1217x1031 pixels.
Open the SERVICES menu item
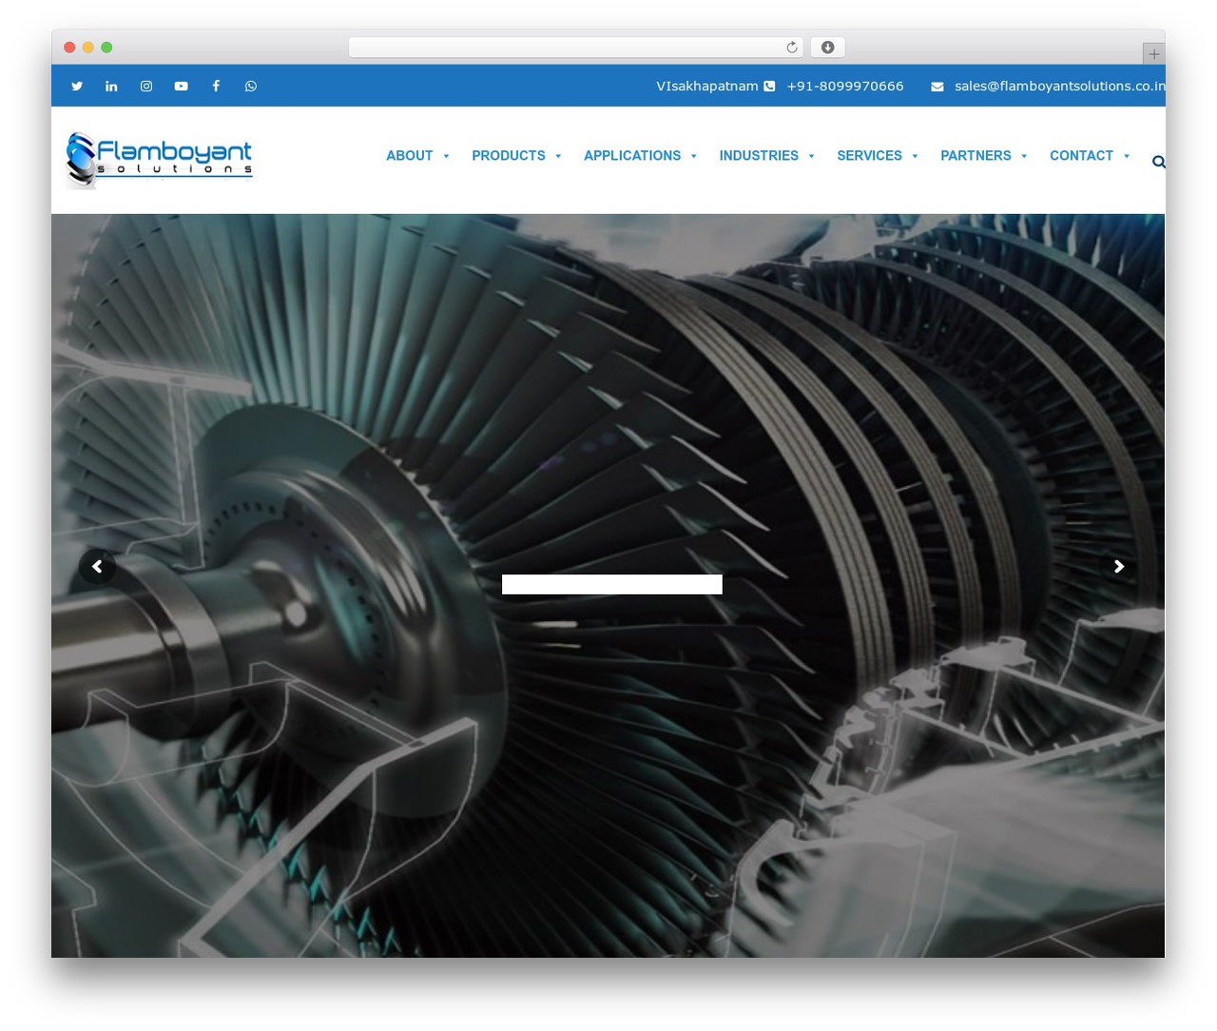pyautogui.click(x=869, y=156)
